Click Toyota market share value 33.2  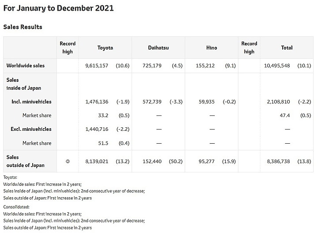point(103,115)
